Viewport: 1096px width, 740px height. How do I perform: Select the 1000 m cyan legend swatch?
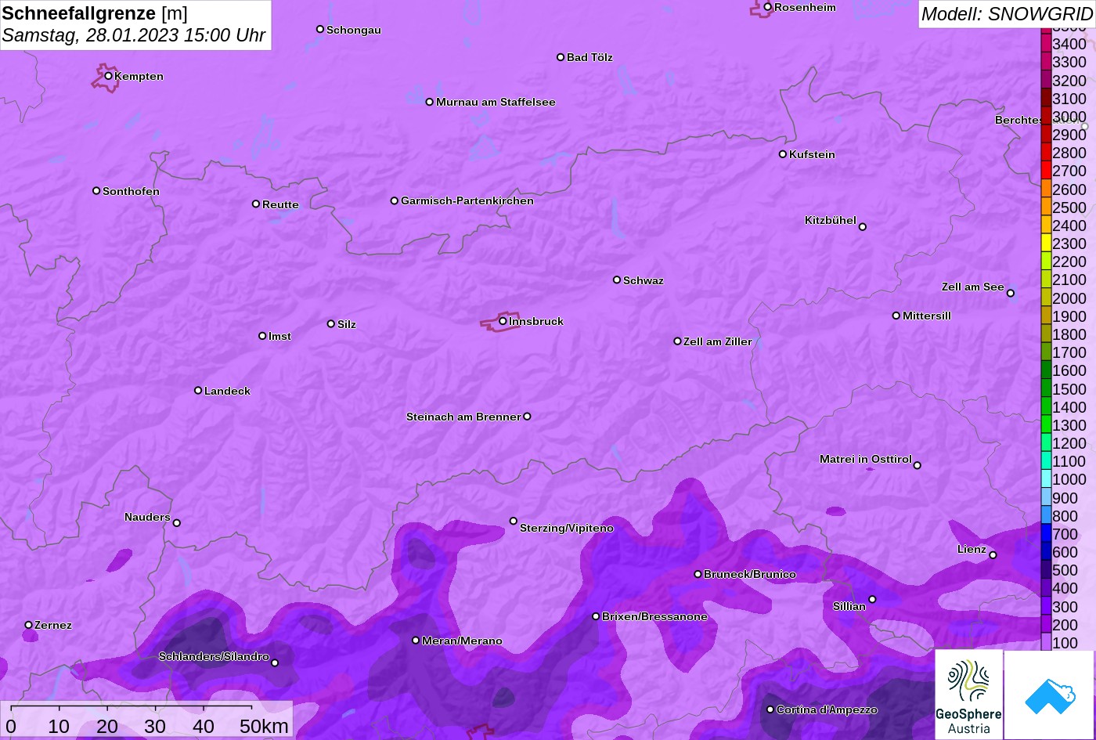click(1045, 479)
